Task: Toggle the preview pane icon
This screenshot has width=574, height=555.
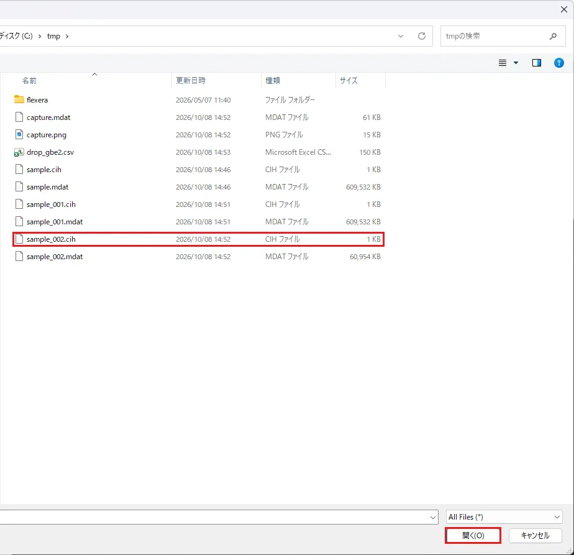Action: (x=536, y=63)
